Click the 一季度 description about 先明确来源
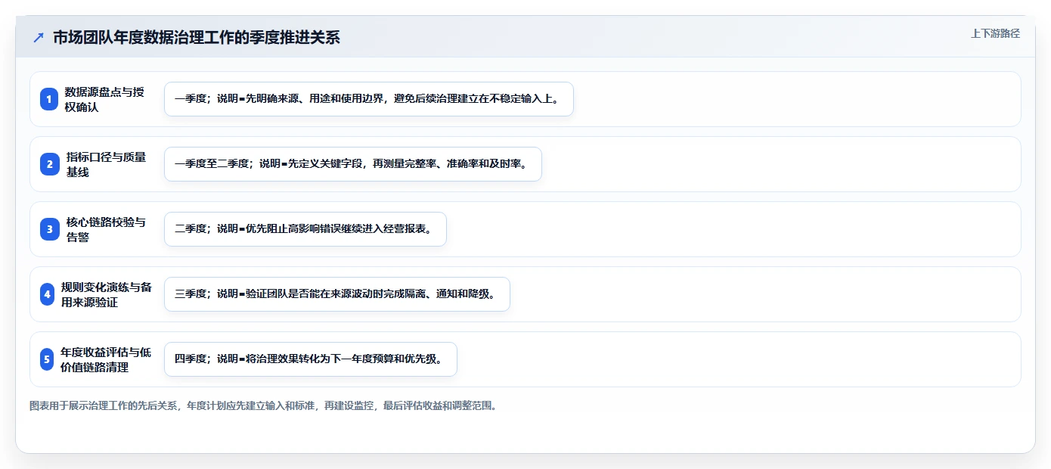1051x469 pixels. pos(369,99)
